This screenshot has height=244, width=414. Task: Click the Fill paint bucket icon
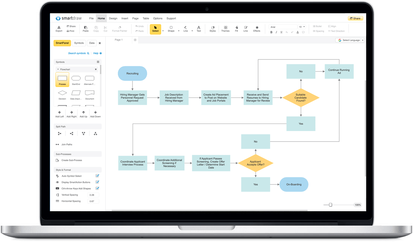237,29
